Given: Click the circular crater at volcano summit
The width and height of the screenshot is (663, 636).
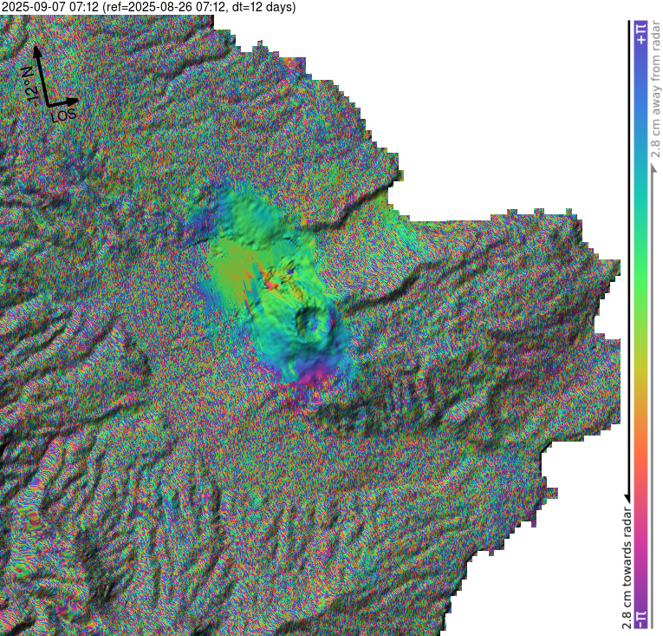Looking at the screenshot, I should (309, 322).
